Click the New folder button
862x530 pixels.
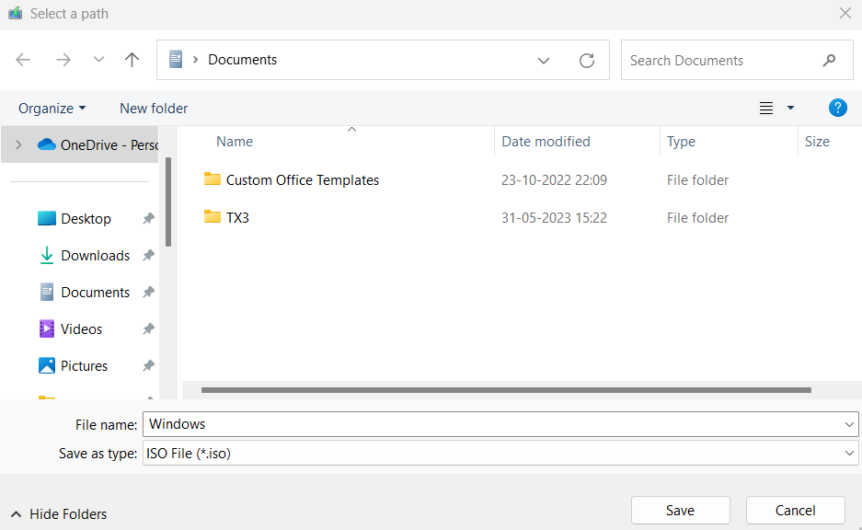(x=154, y=109)
